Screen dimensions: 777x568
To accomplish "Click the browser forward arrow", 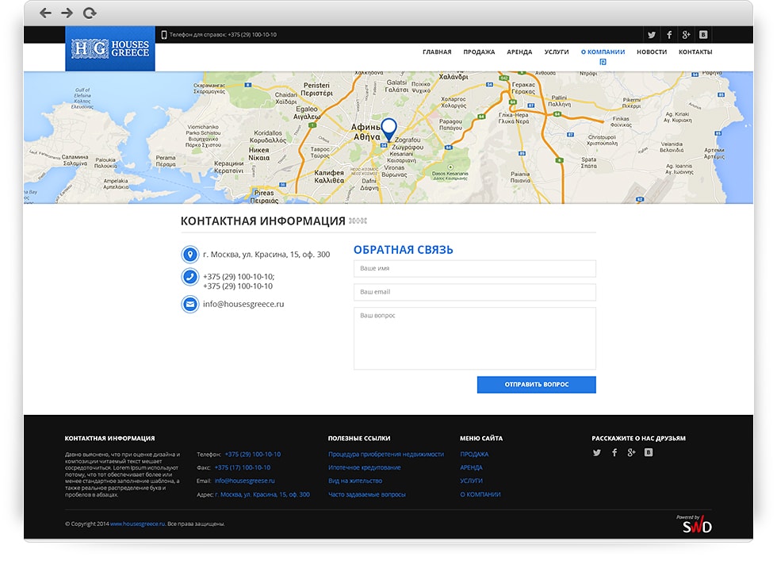I will click(x=67, y=13).
